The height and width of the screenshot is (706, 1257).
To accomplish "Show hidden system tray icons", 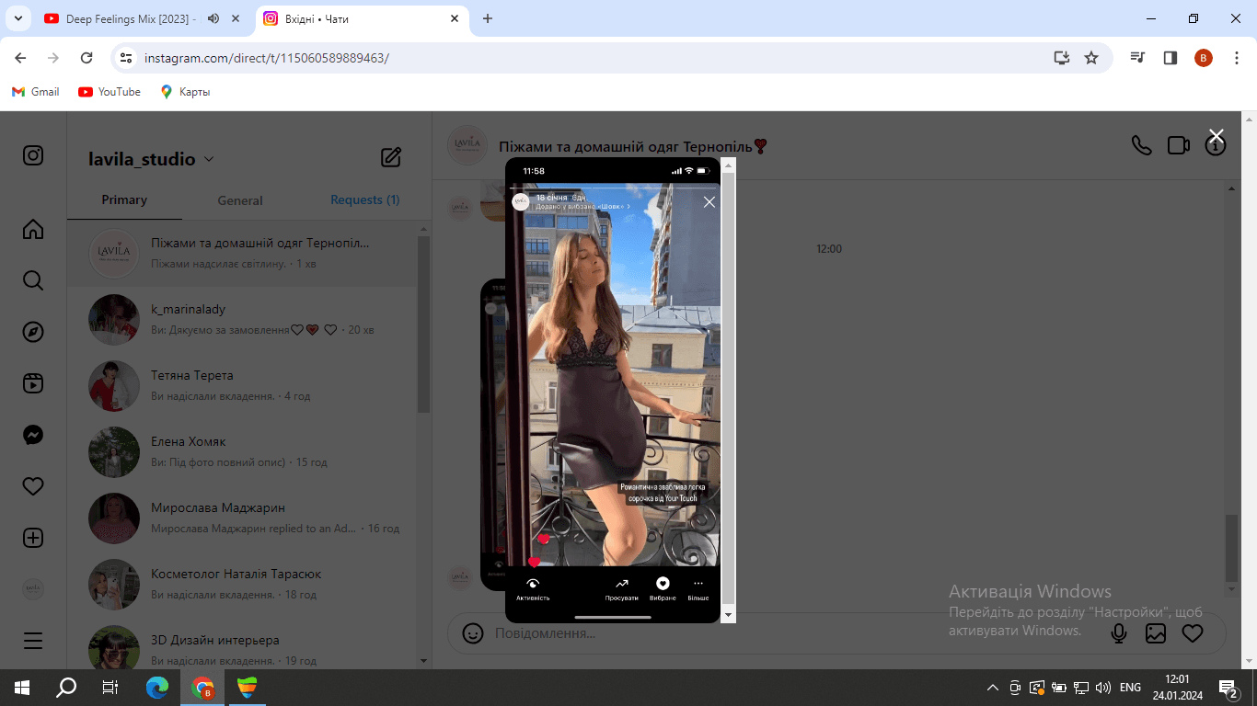I will click(992, 688).
